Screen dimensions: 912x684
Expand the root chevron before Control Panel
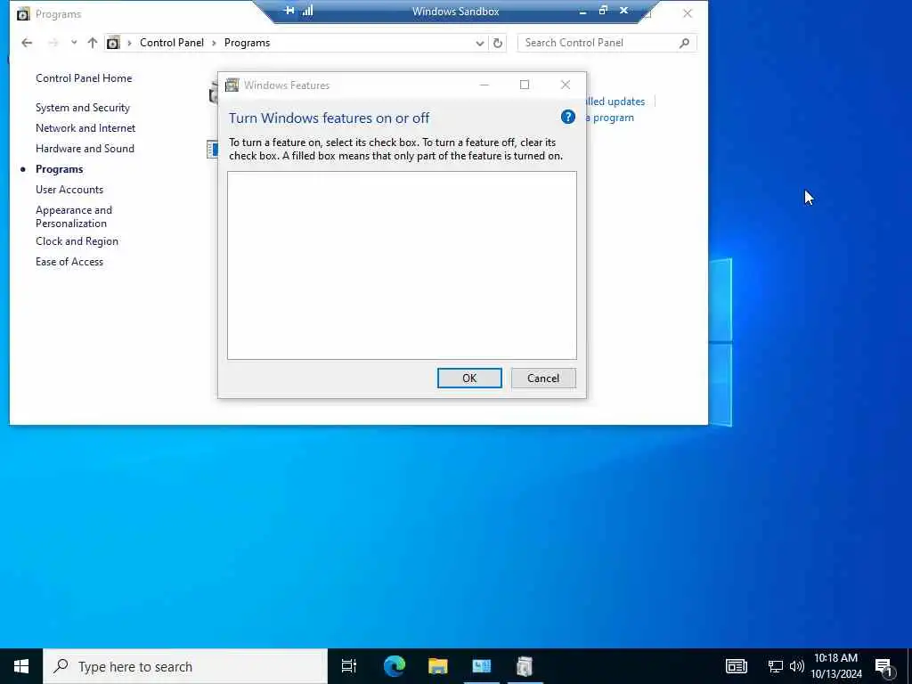point(129,43)
